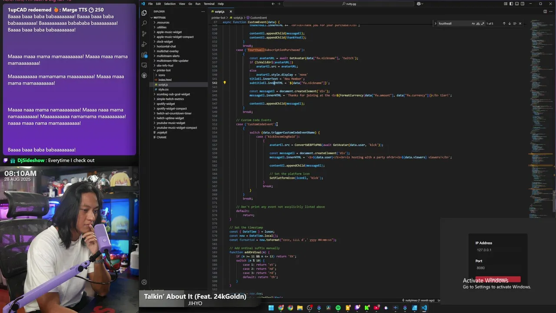Open the Help menu
556x313 pixels.
[x=221, y=4]
